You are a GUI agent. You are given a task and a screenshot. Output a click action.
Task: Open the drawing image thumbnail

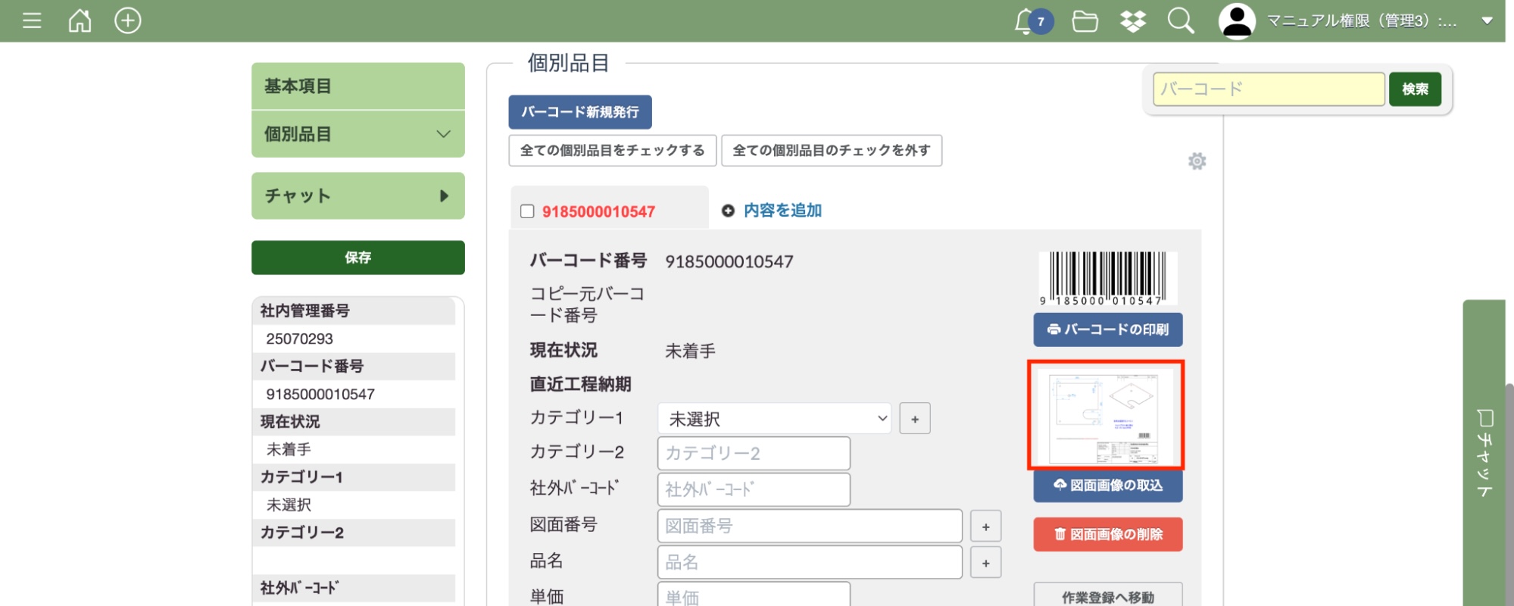coord(1105,415)
